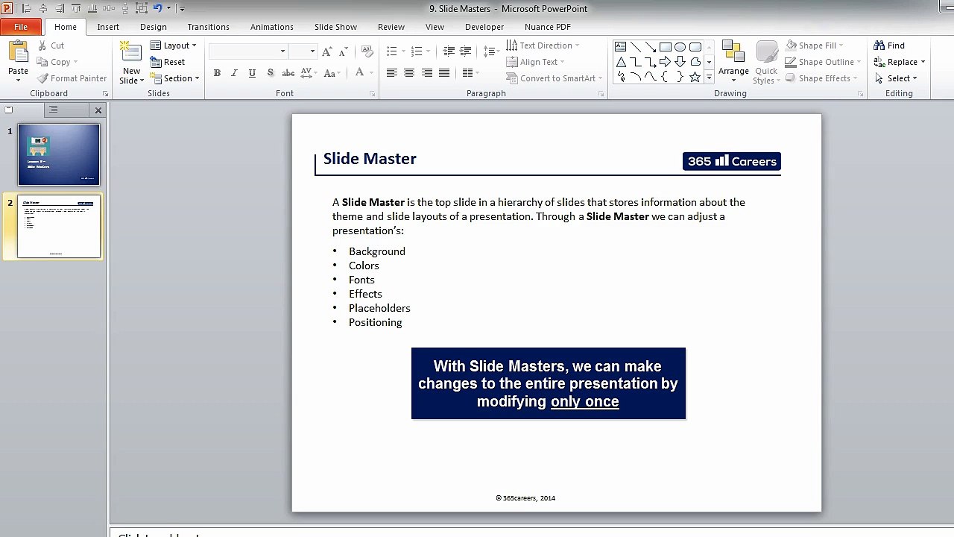954x537 pixels.
Task: Select the Rectangle shape in the shapes gallery
Action: click(666, 47)
